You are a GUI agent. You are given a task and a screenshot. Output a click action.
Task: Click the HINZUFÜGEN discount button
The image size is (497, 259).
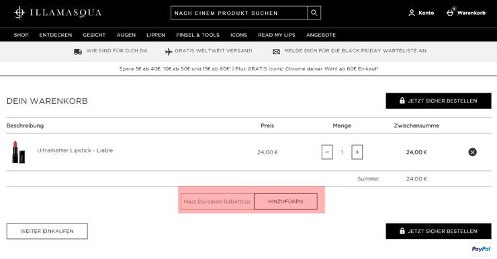pos(285,202)
